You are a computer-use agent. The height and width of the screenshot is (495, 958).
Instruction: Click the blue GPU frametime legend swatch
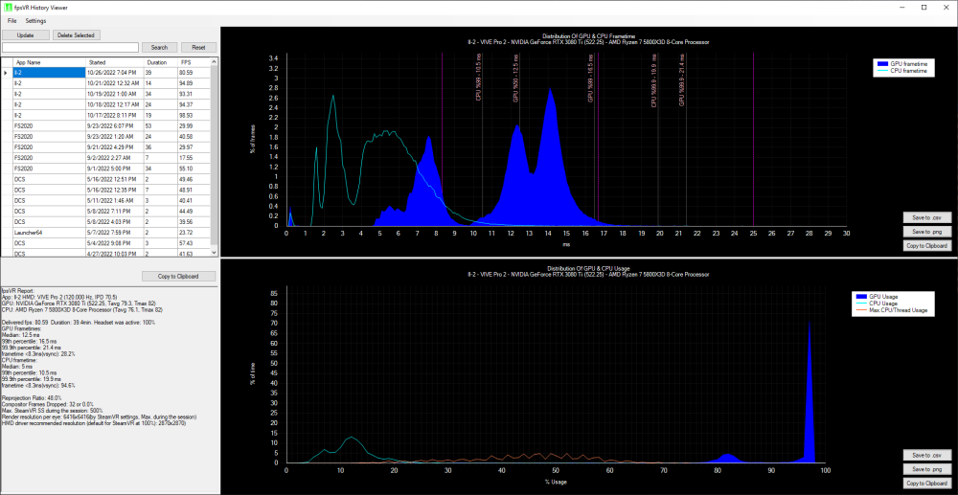click(x=880, y=63)
